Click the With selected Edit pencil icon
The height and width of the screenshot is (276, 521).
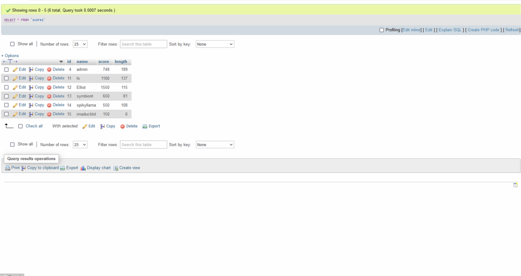coord(85,126)
